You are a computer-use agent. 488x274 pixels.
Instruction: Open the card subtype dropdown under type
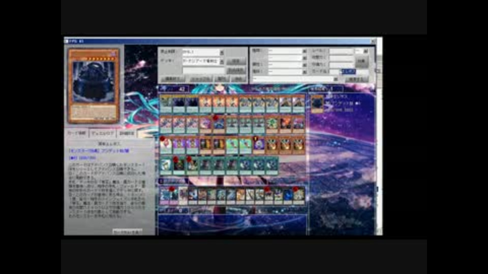287,58
